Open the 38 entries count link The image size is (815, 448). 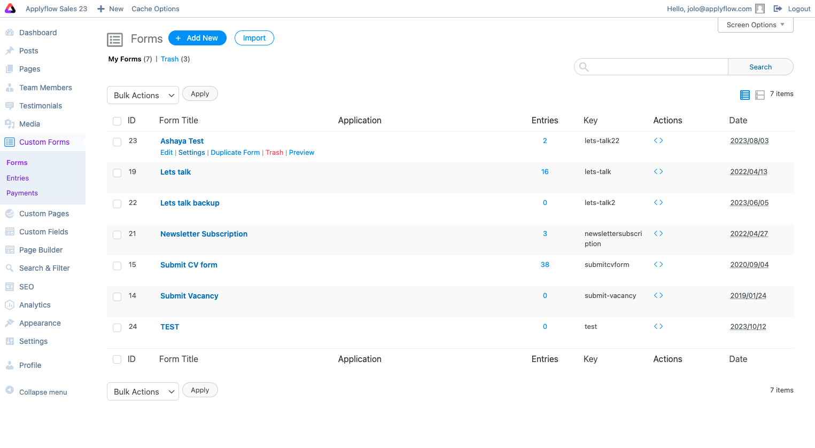tap(545, 264)
